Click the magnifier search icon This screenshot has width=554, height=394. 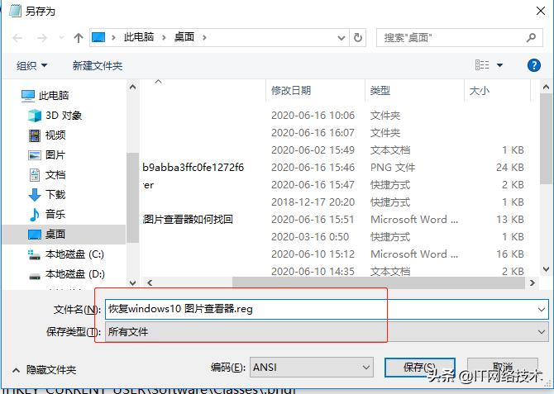(x=531, y=37)
